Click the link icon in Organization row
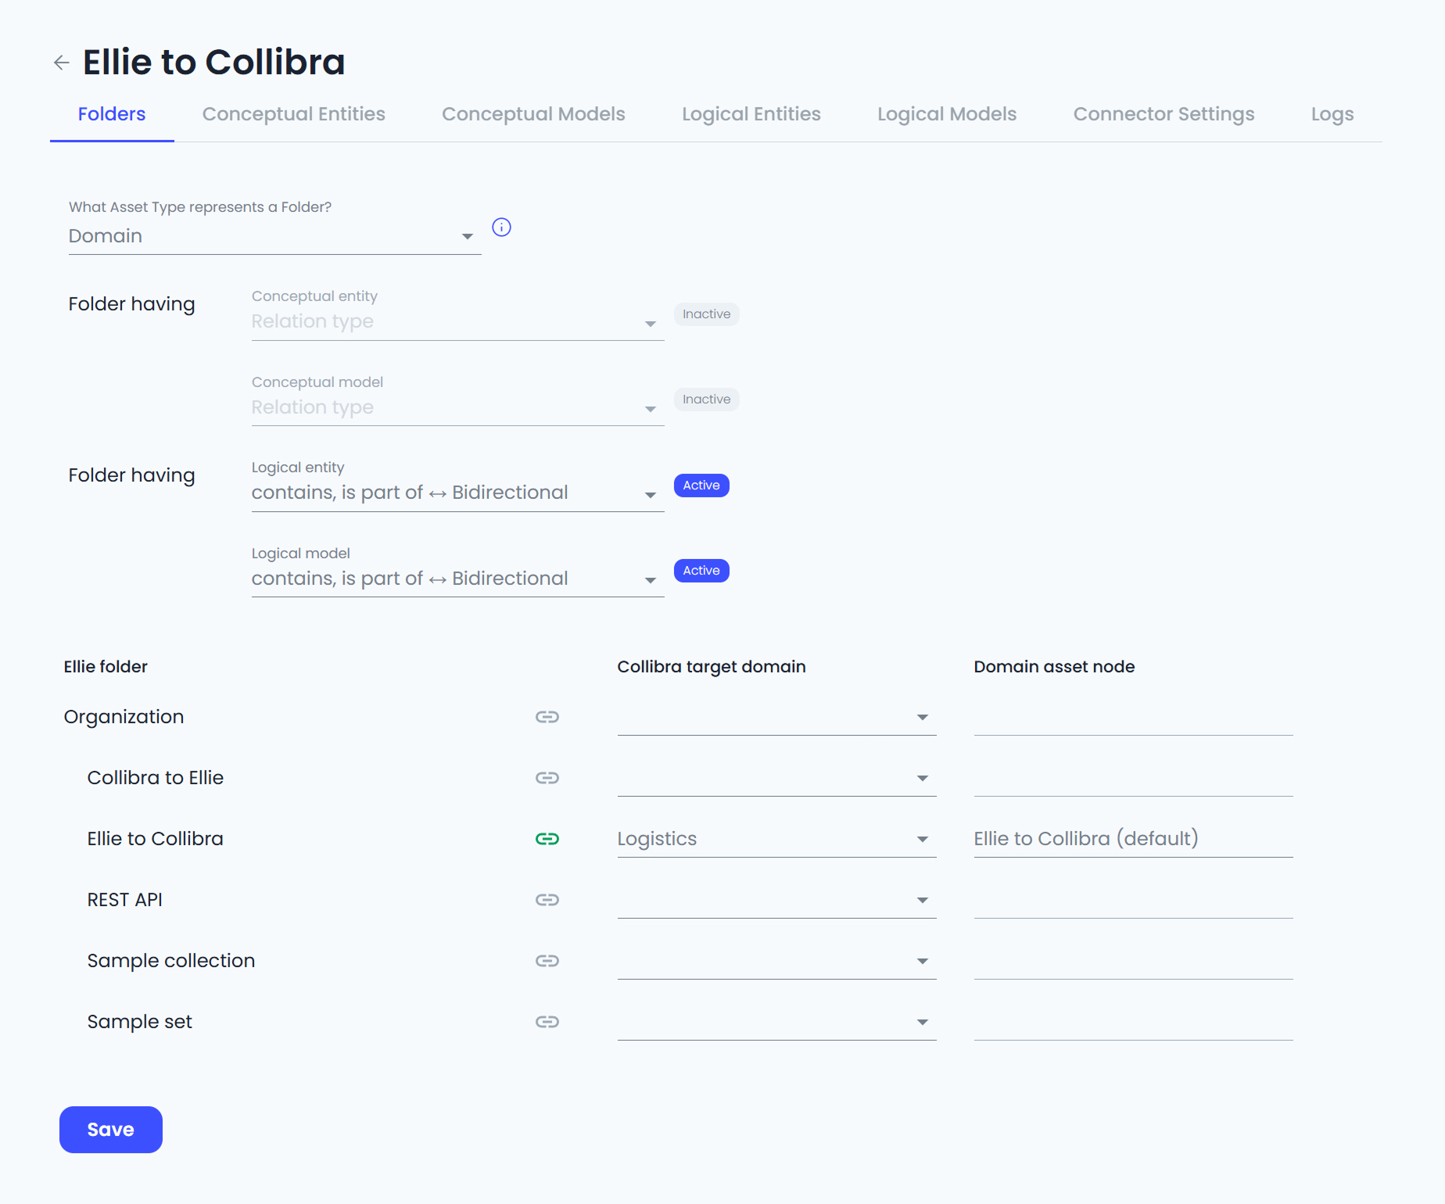 tap(547, 717)
